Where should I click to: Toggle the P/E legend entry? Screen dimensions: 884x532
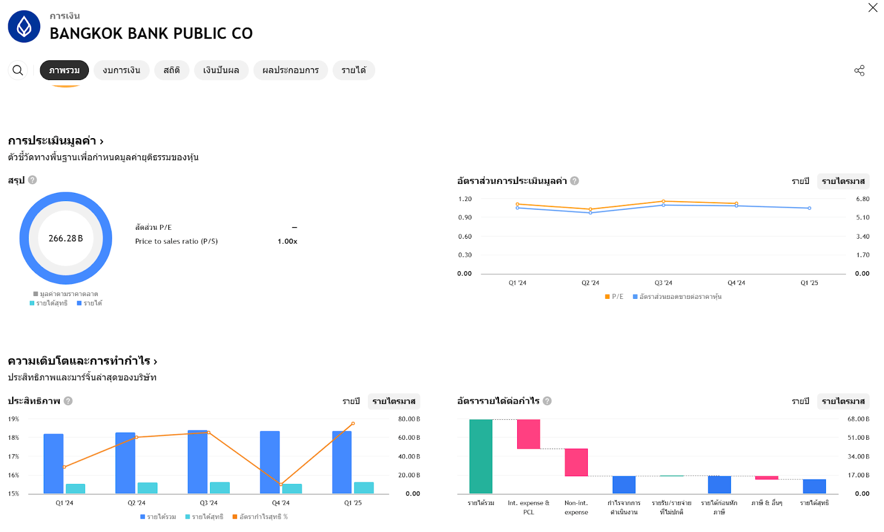coord(614,297)
